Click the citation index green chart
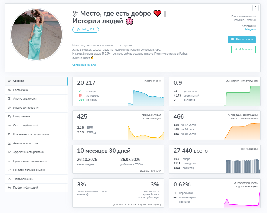This screenshot has width=267, height=213. point(243,96)
